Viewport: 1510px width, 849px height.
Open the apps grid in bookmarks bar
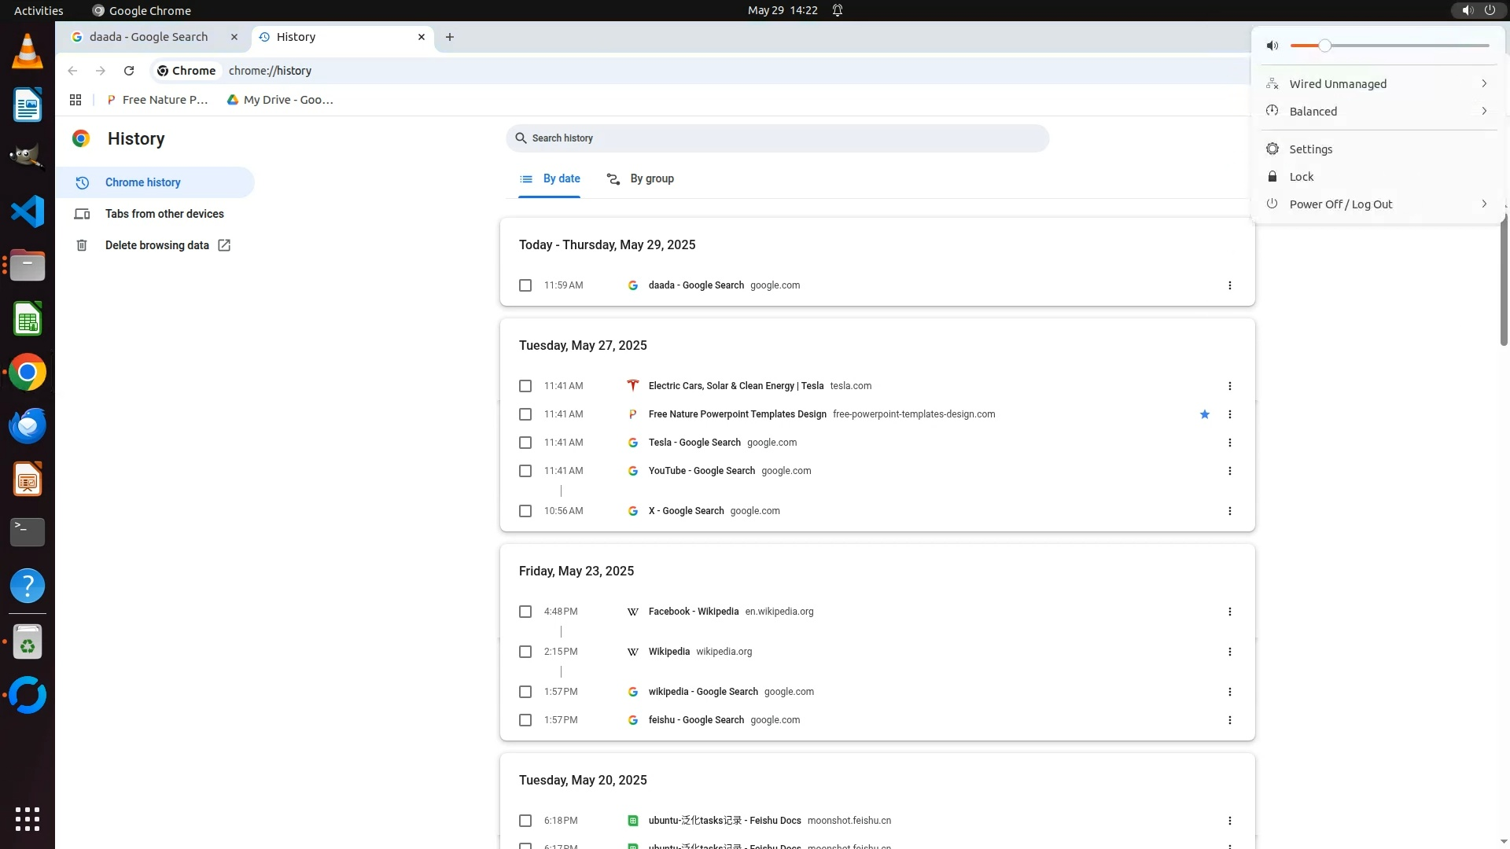tap(75, 100)
